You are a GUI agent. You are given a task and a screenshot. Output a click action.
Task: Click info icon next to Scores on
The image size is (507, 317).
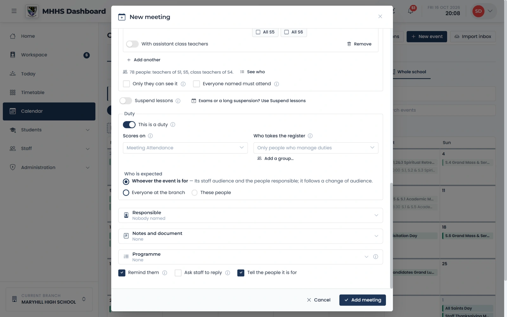pyautogui.click(x=151, y=136)
